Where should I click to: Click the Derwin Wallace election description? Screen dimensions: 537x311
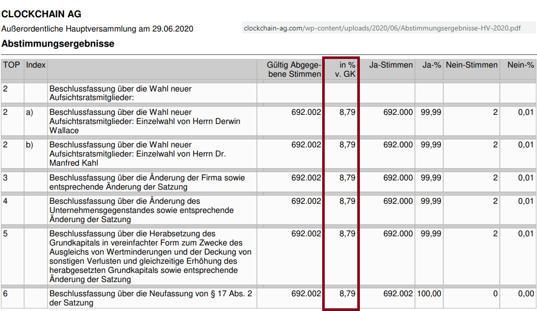coord(145,121)
